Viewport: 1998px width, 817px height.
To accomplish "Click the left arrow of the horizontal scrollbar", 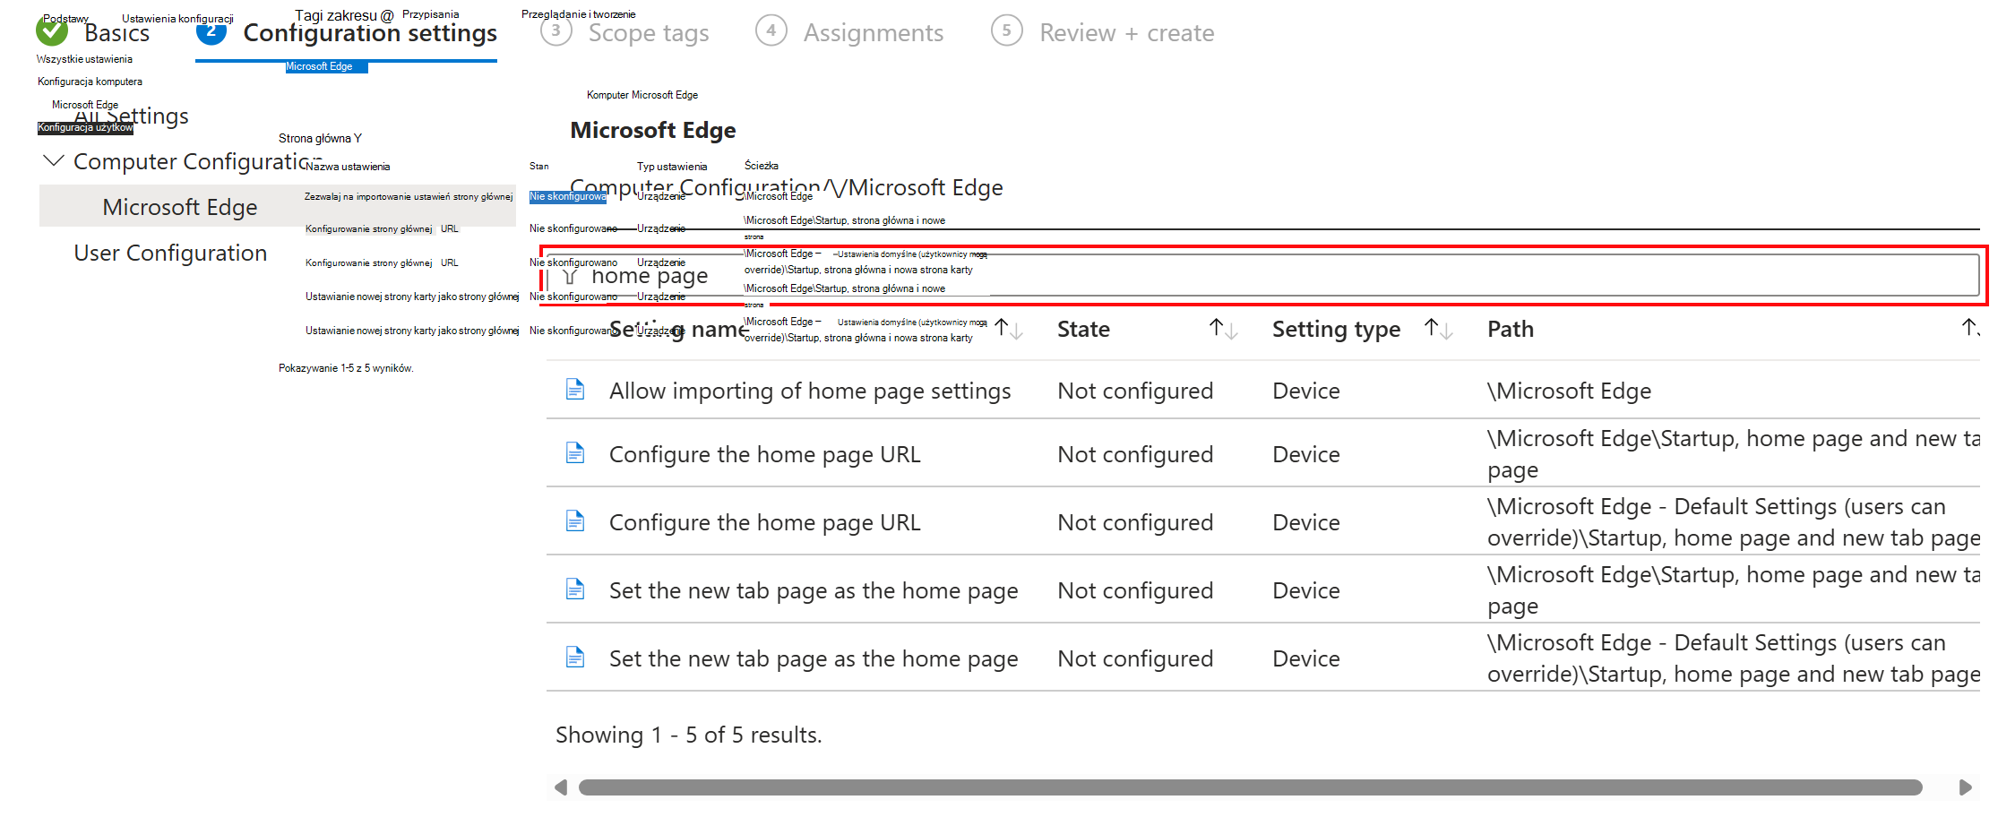I will click(561, 787).
